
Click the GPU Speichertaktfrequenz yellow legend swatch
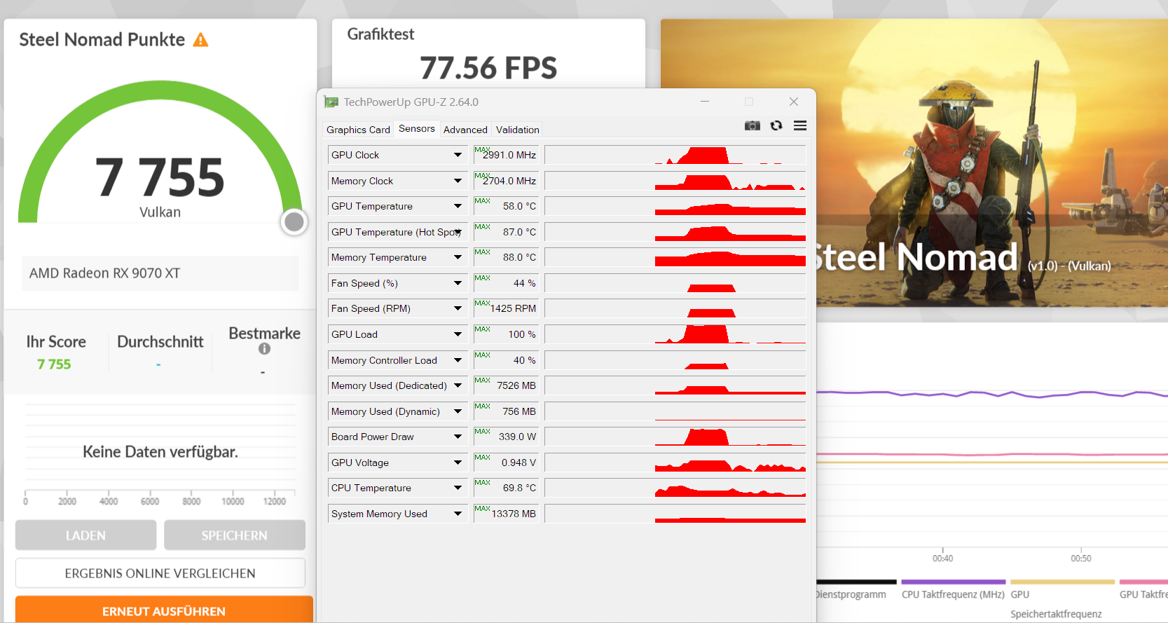click(x=1062, y=582)
